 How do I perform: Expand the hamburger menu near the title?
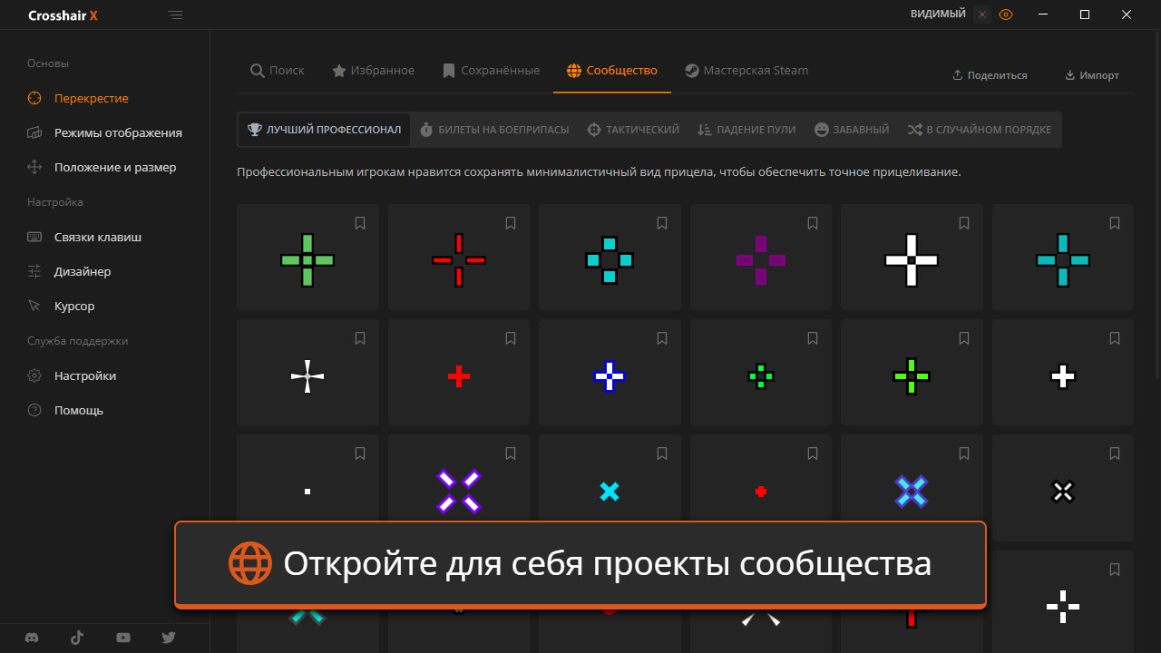175,15
